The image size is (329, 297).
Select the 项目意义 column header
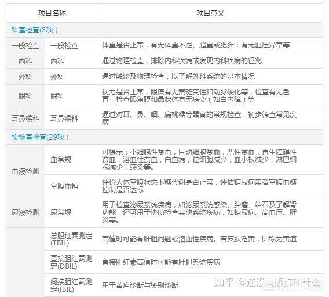pyautogui.click(x=210, y=13)
